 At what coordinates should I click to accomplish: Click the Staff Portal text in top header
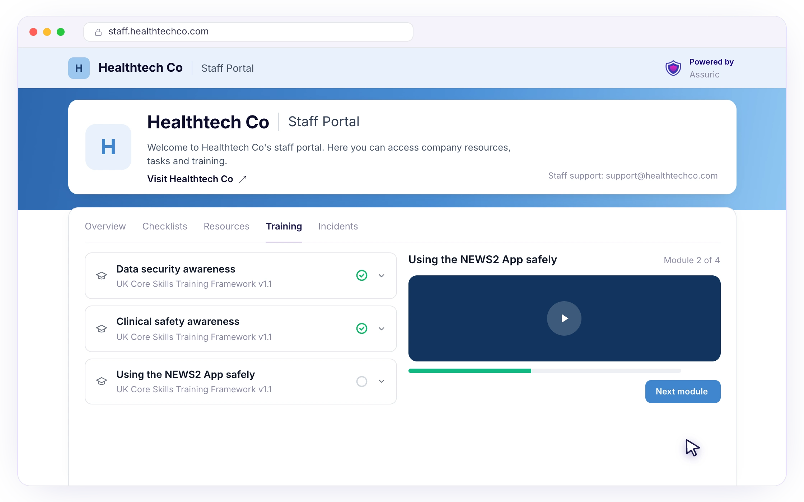coord(228,68)
